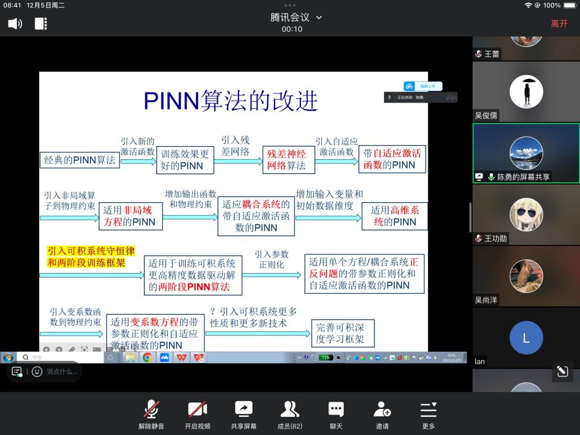Select 吴俊儒 participant video tile
580x435 pixels.
click(x=526, y=92)
